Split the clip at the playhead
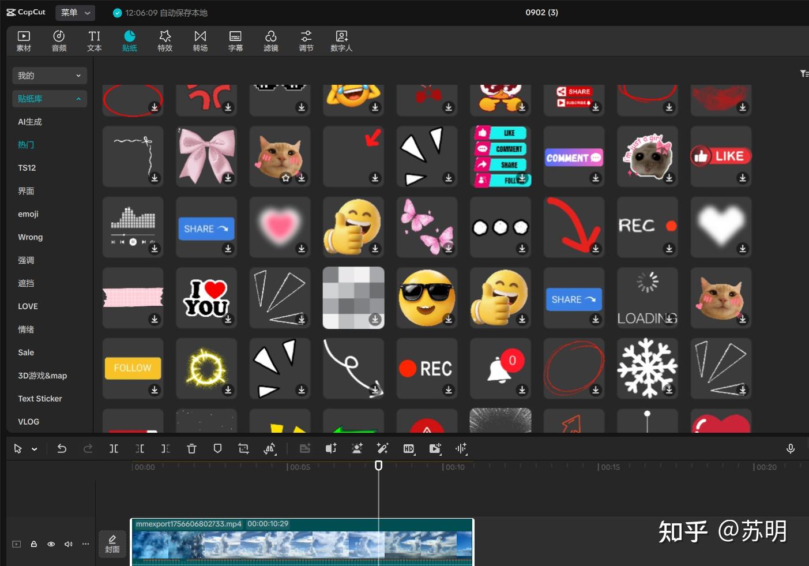 [114, 448]
